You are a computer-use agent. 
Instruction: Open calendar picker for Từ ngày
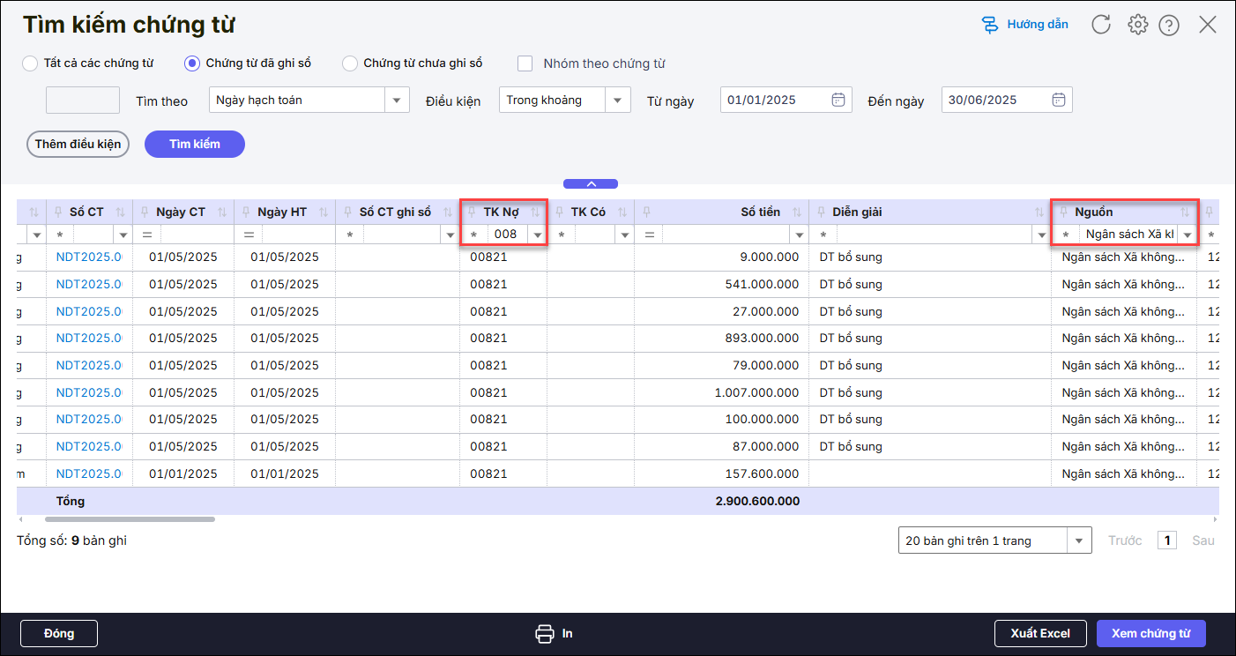pos(838,100)
